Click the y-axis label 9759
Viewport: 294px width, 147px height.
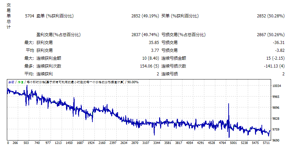point(276,130)
